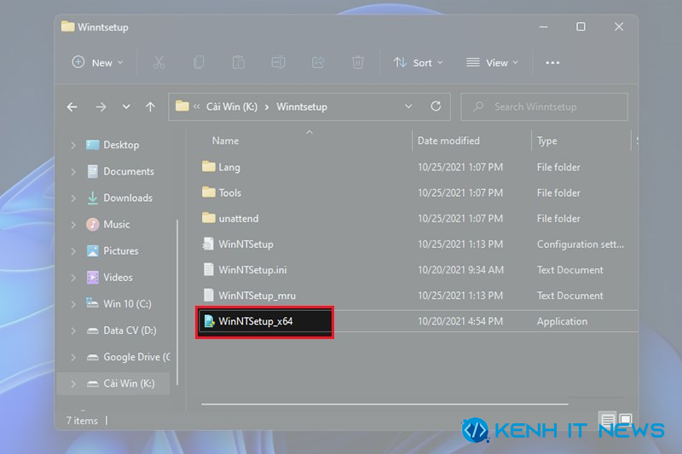Click the 7 items status text
Image resolution: width=682 pixels, height=454 pixels.
(82, 421)
